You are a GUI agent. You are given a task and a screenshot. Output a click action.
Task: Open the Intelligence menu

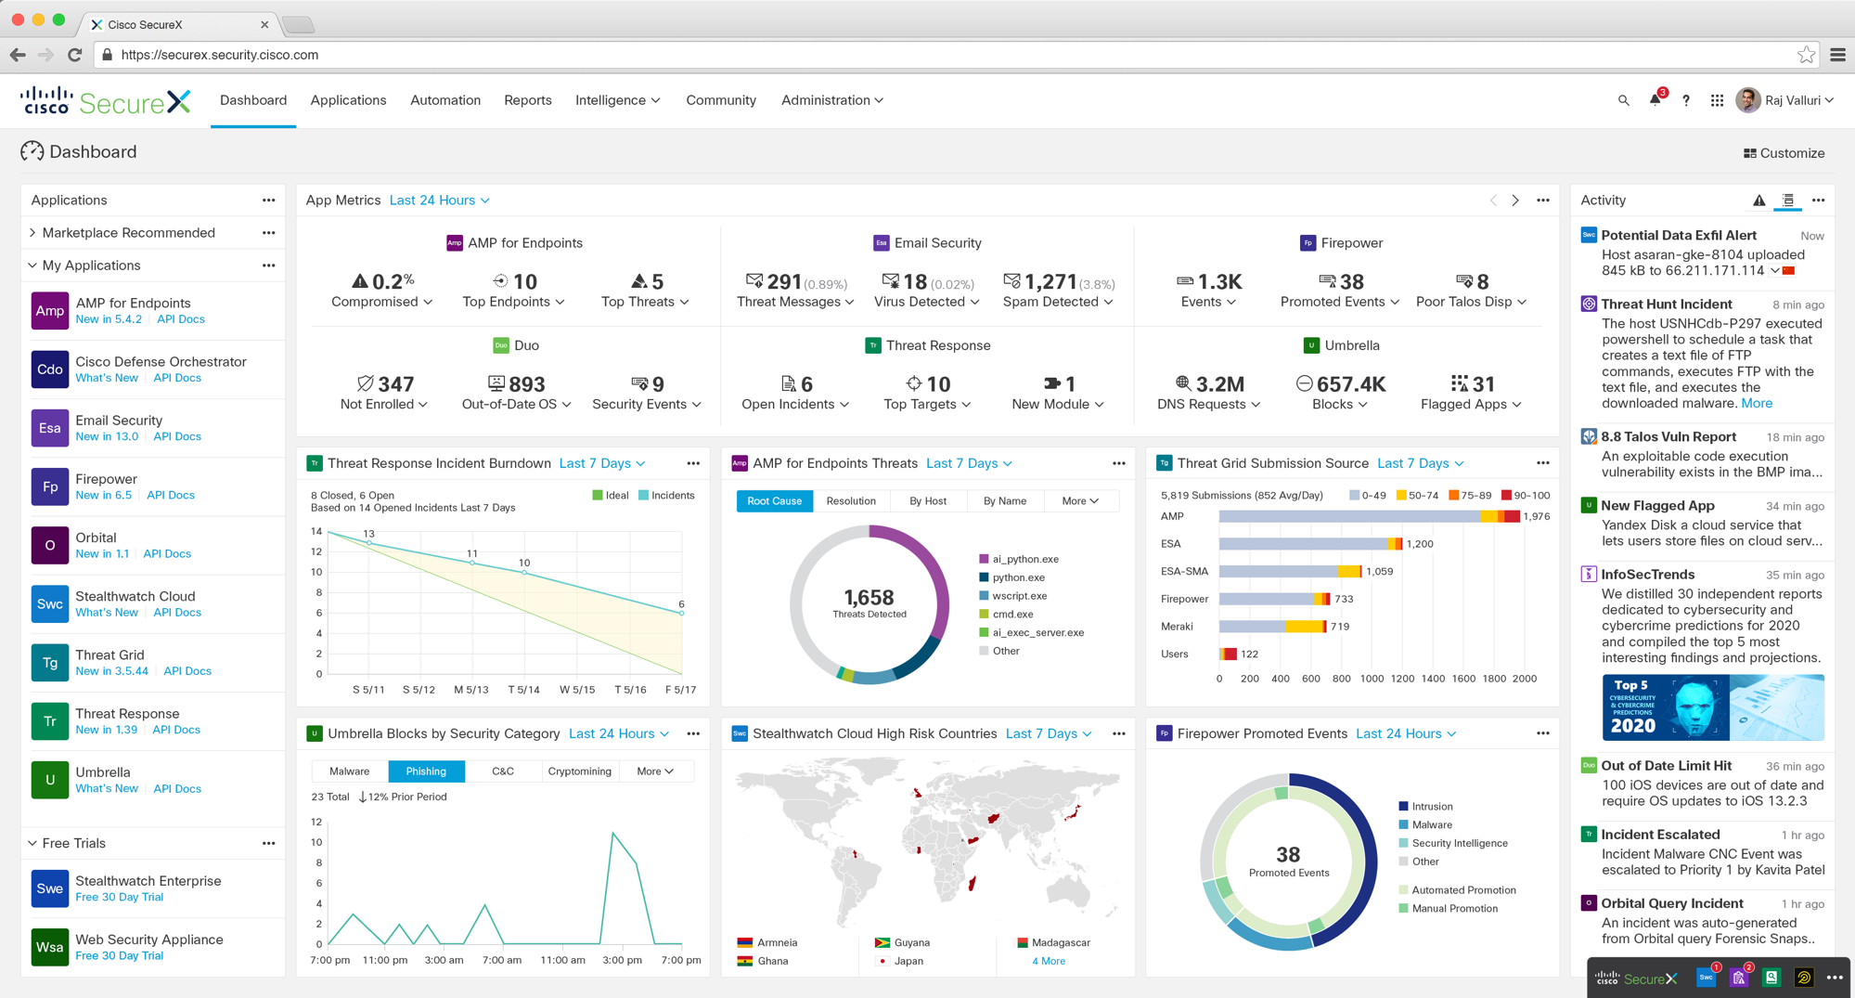click(x=617, y=100)
